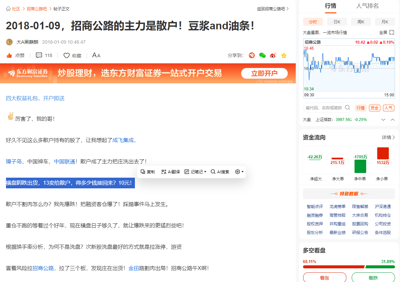Click the thumbs-up 点赞 icon
This screenshot has height=282, width=400.
9,55
